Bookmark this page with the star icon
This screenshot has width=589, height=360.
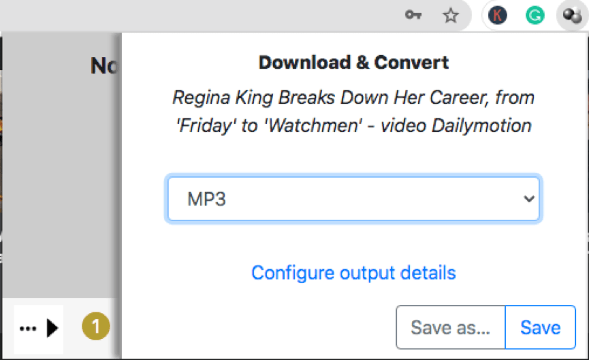click(x=450, y=16)
